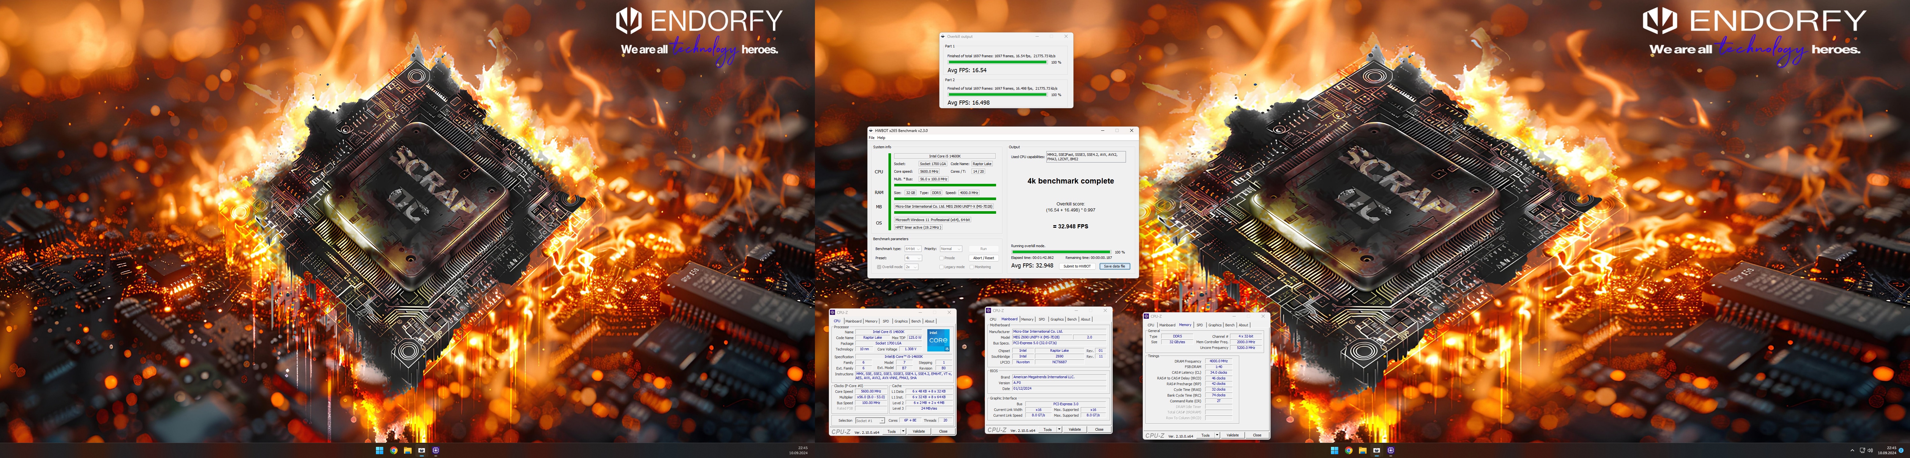
Task: Click the title icon of the CPU-Z window showing the Memory tab
Action: 1147,316
